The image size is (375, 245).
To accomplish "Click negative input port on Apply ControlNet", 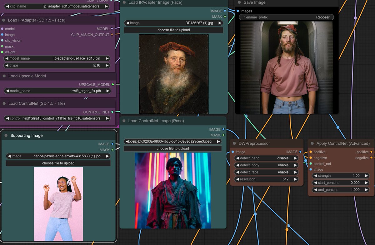I will pyautogui.click(x=311, y=158).
